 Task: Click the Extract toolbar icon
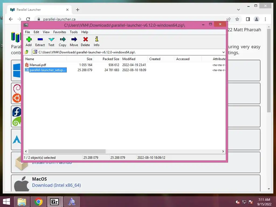coord(40,39)
